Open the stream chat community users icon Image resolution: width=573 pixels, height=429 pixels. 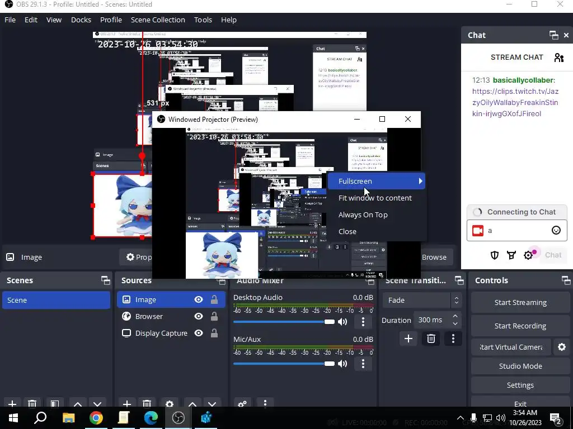coord(559,58)
